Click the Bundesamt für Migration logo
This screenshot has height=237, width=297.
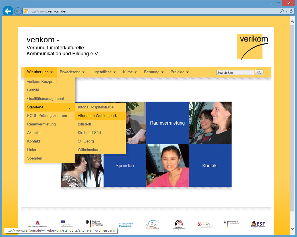(94, 223)
